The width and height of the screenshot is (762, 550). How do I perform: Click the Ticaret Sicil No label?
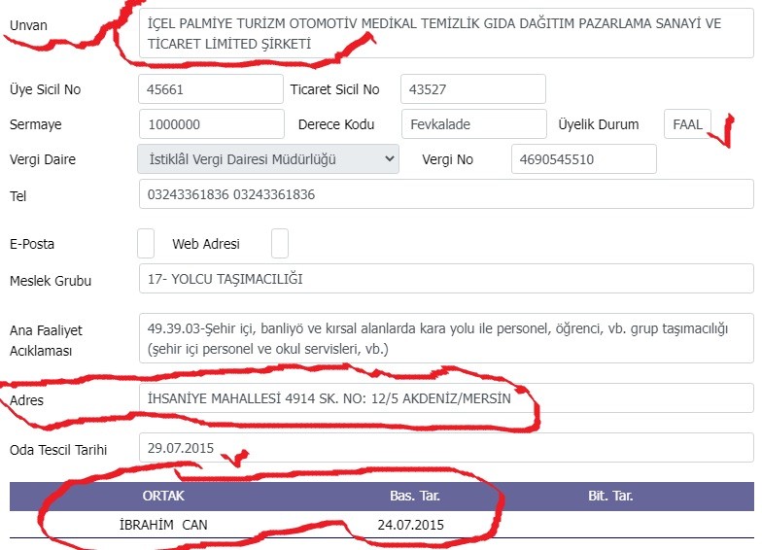tap(334, 89)
